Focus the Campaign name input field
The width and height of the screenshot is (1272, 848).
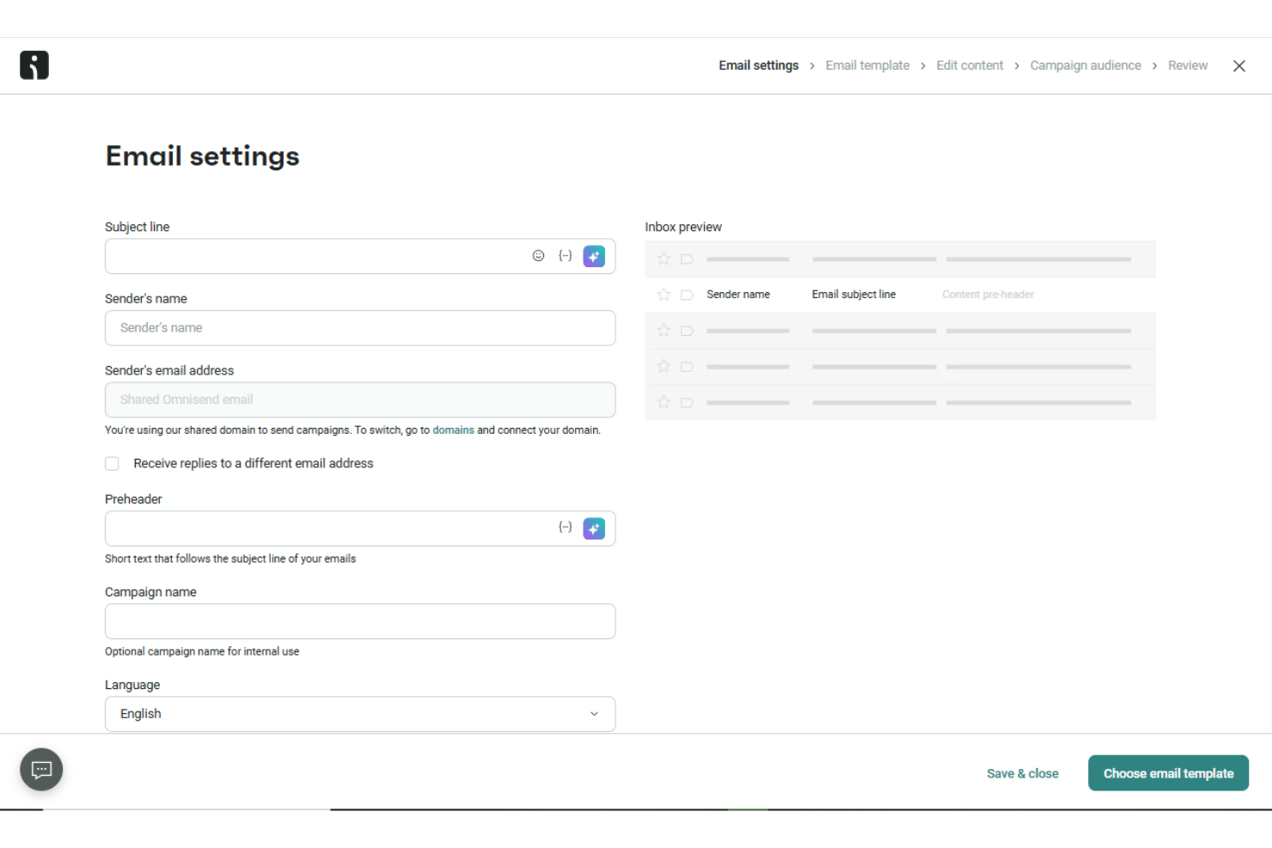pyautogui.click(x=360, y=621)
